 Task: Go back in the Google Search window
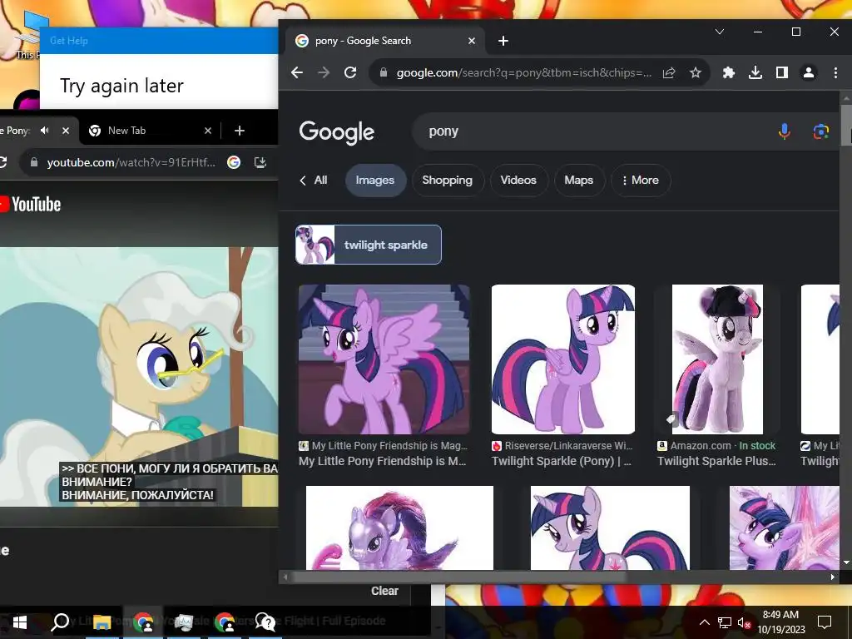[x=297, y=72]
